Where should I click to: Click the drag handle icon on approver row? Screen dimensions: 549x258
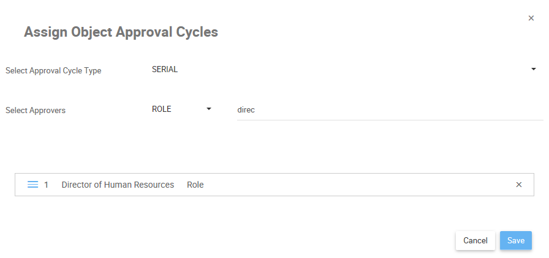[x=33, y=185]
